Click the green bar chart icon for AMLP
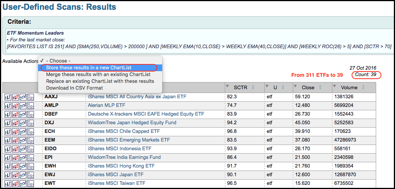The height and width of the screenshot is (189, 395). click(8, 105)
